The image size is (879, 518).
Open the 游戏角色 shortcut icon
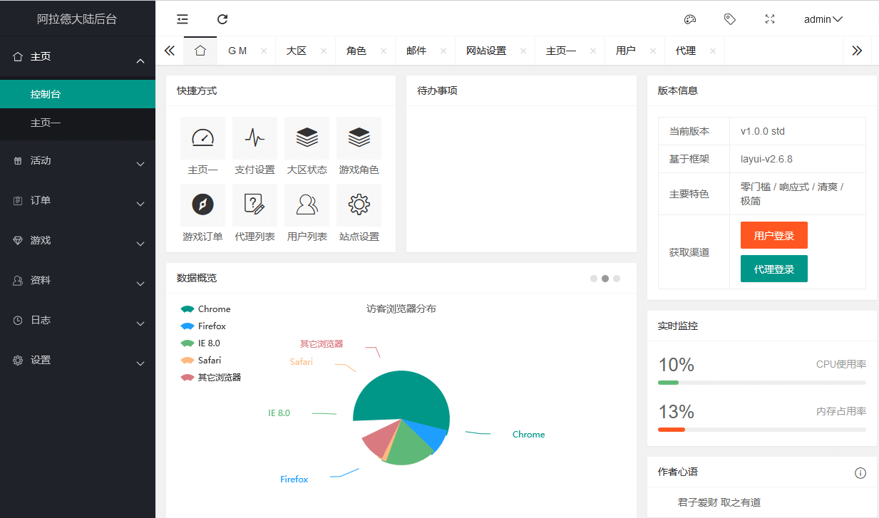coord(359,138)
